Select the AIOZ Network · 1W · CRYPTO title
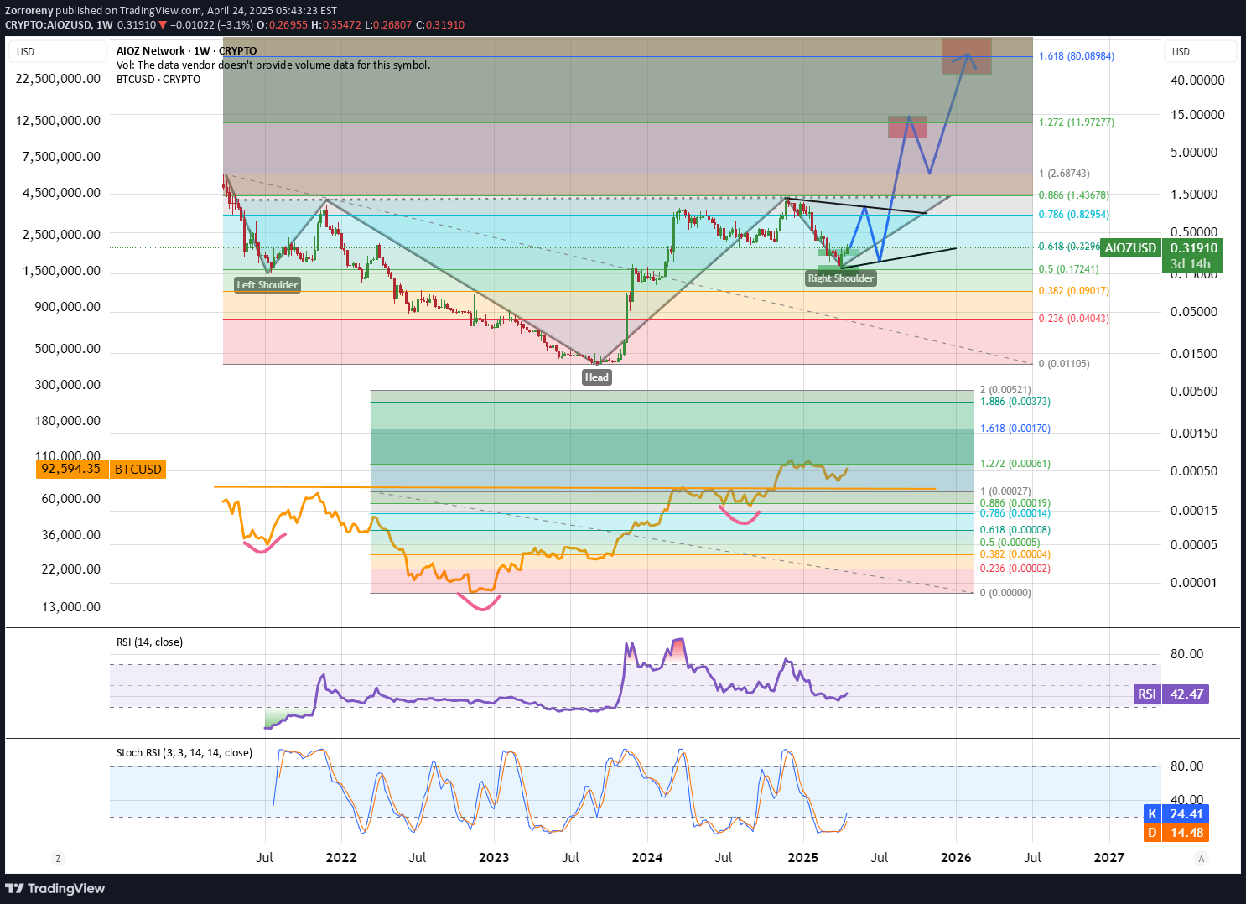This screenshot has height=904, width=1246. (x=186, y=50)
